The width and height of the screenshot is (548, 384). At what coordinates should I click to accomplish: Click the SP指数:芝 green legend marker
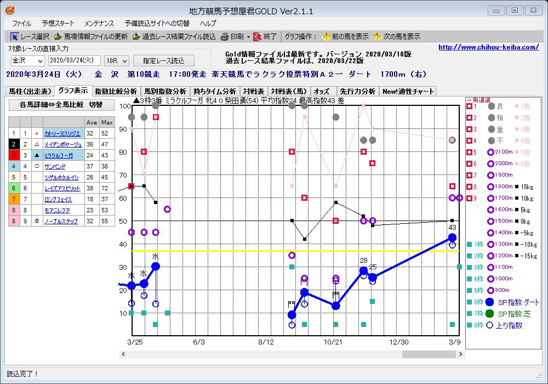490,314
